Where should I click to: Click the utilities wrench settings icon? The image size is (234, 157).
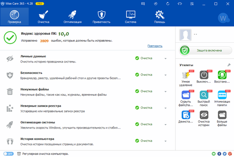229,65
